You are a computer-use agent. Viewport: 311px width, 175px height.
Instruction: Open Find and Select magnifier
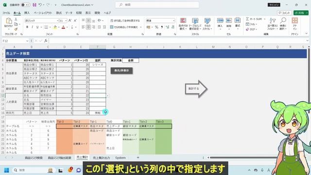(283, 24)
